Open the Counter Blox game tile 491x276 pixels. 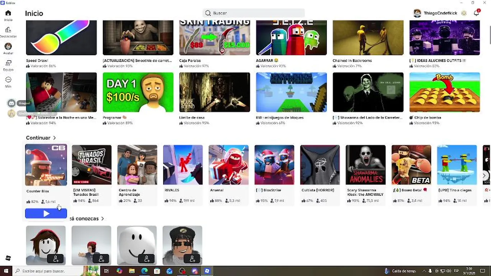point(46,165)
